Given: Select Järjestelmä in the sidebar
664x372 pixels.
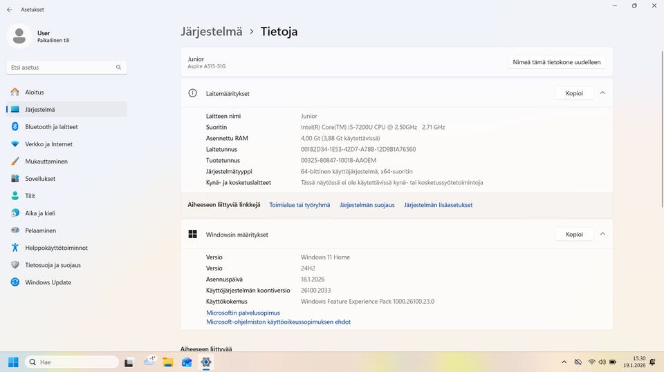Looking at the screenshot, I should 66,109.
